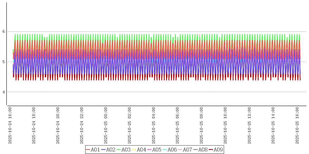
Task: Toggle A03 series legend label
Action: [126, 150]
